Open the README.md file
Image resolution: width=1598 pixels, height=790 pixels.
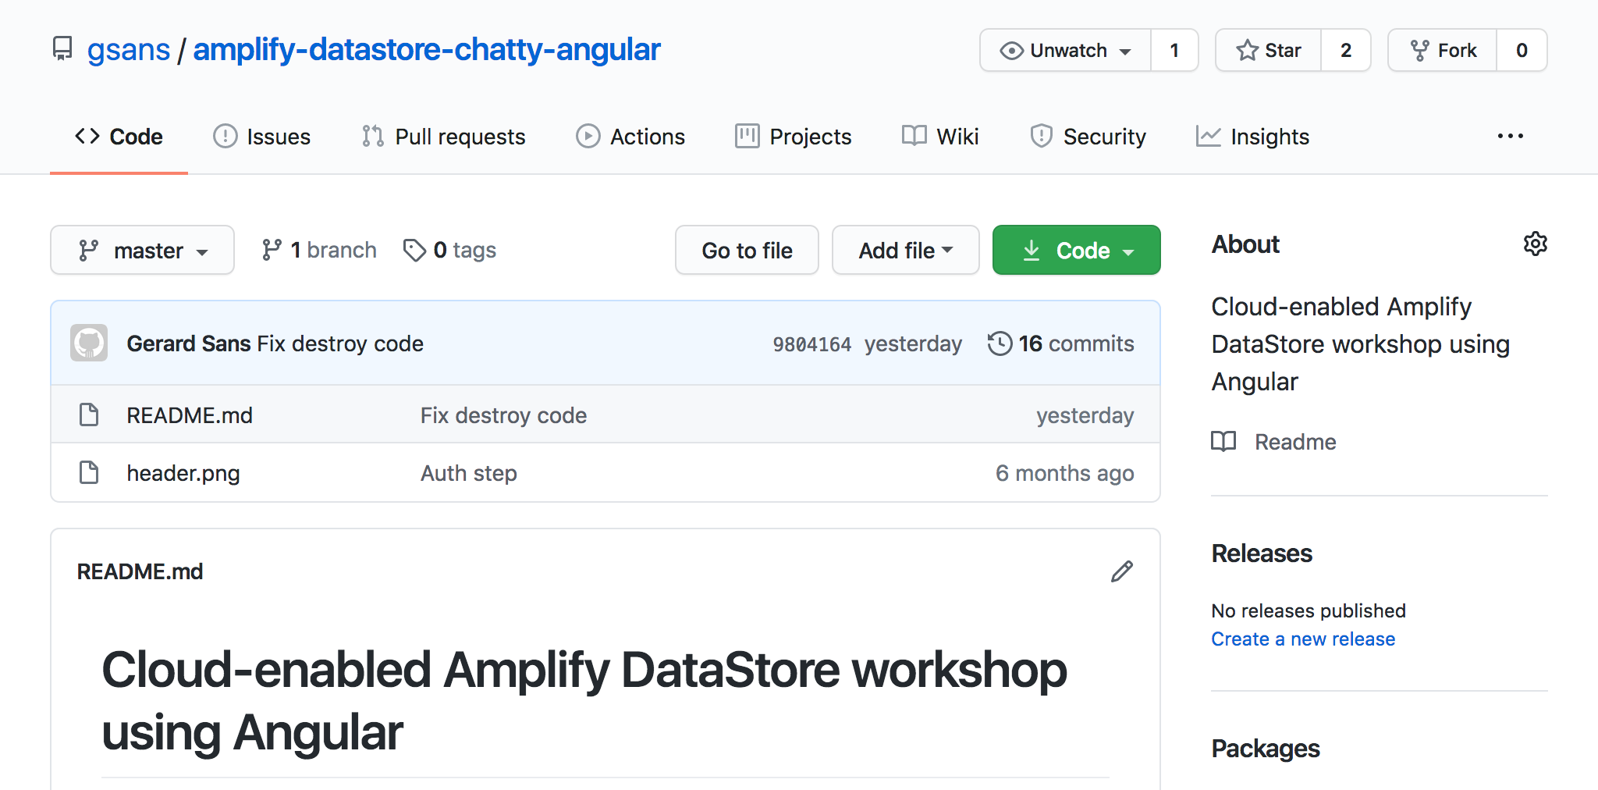(x=190, y=415)
